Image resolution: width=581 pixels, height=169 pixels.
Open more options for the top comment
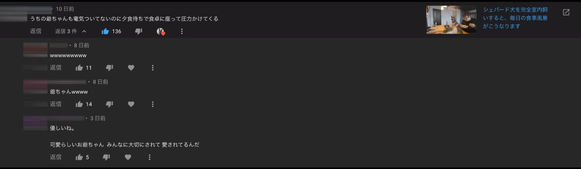point(182,31)
